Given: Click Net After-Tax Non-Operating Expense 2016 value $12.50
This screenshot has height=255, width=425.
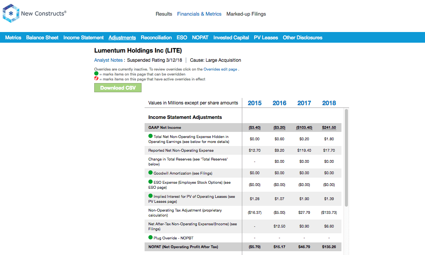Looking at the screenshot, I should (x=279, y=226).
